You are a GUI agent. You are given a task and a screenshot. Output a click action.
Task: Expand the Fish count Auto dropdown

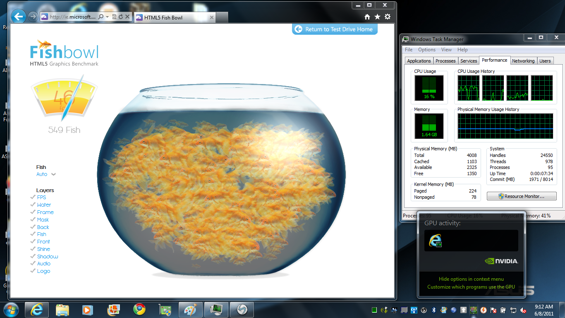46,174
